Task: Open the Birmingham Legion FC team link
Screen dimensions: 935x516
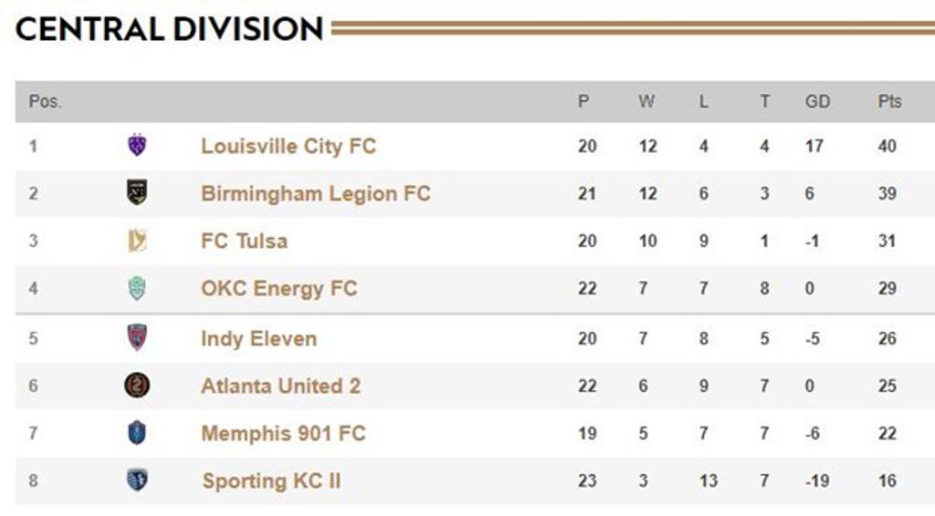Action: pyautogui.click(x=315, y=193)
